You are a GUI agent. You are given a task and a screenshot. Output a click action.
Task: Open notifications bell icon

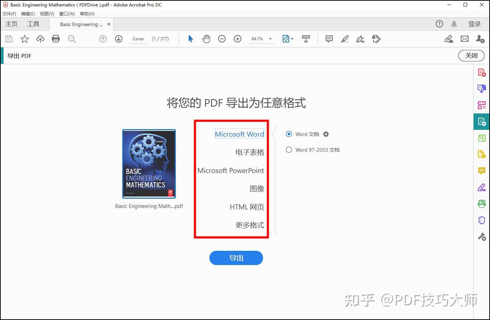click(454, 24)
